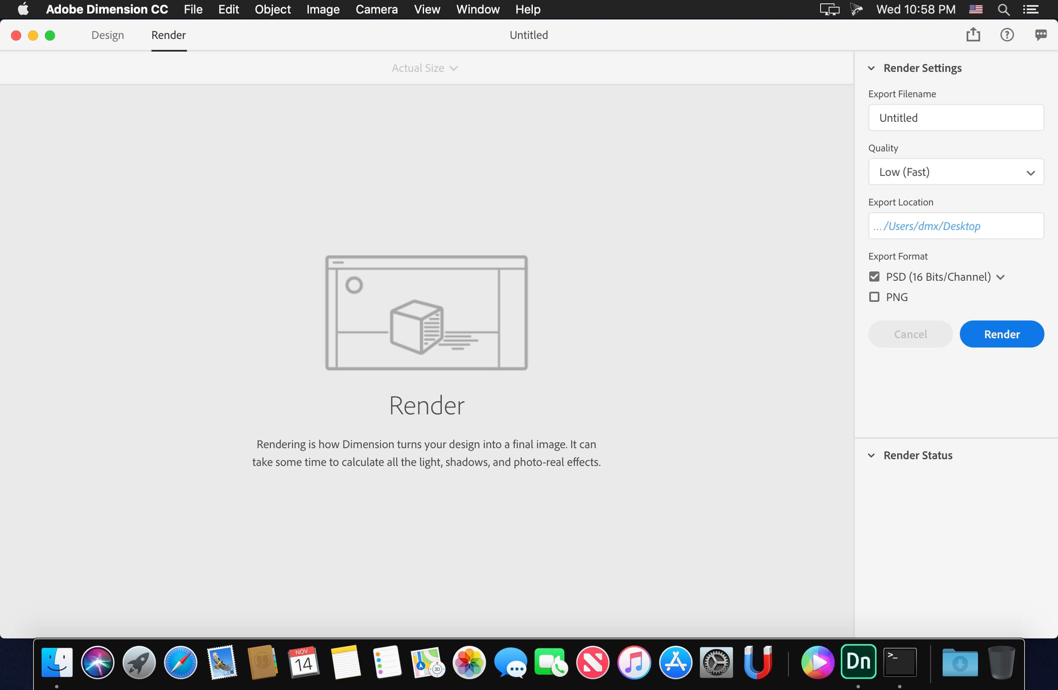Expand the PSD format options dropdown
Screen dimensions: 1058x690
pyautogui.click(x=1001, y=276)
